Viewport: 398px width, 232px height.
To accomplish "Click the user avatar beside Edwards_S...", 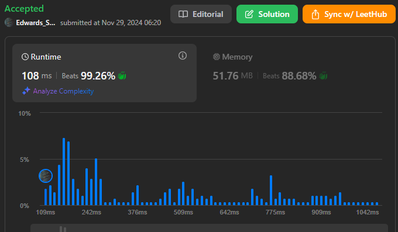I will [x=9, y=23].
